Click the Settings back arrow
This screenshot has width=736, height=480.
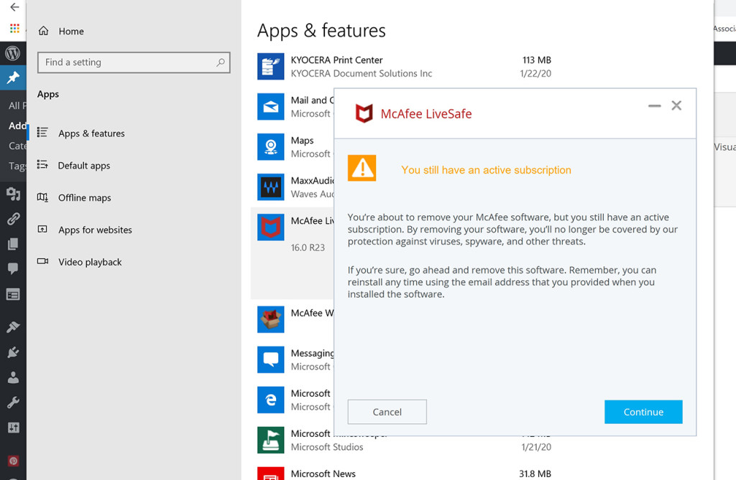pos(15,7)
